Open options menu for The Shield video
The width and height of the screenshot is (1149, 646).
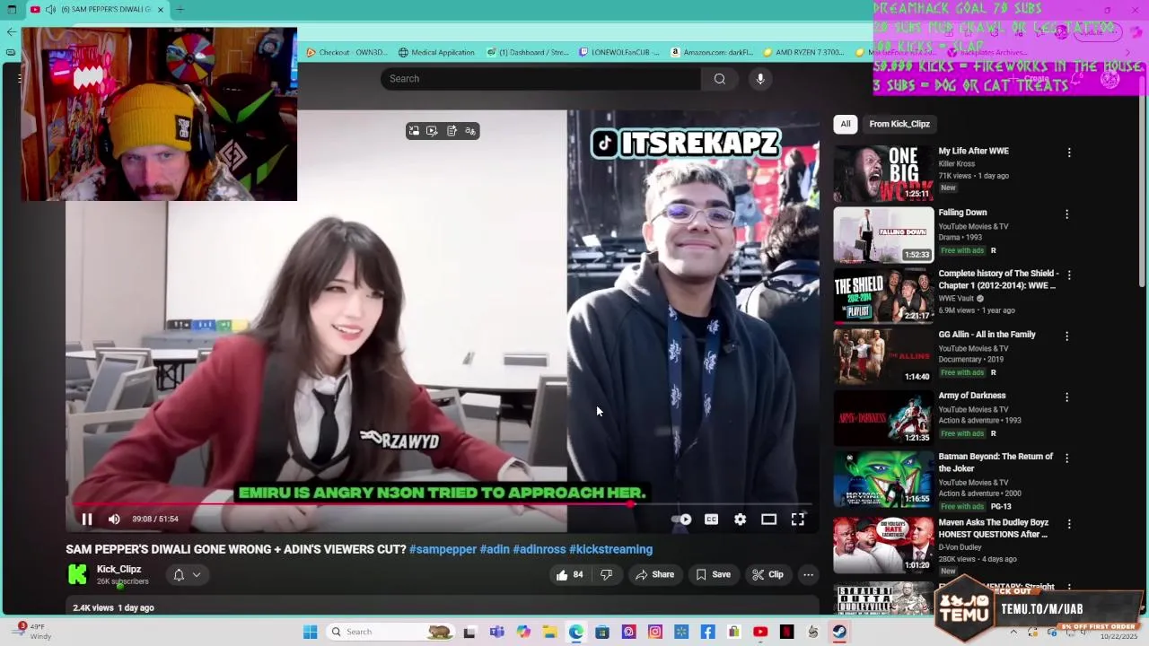pos(1068,275)
